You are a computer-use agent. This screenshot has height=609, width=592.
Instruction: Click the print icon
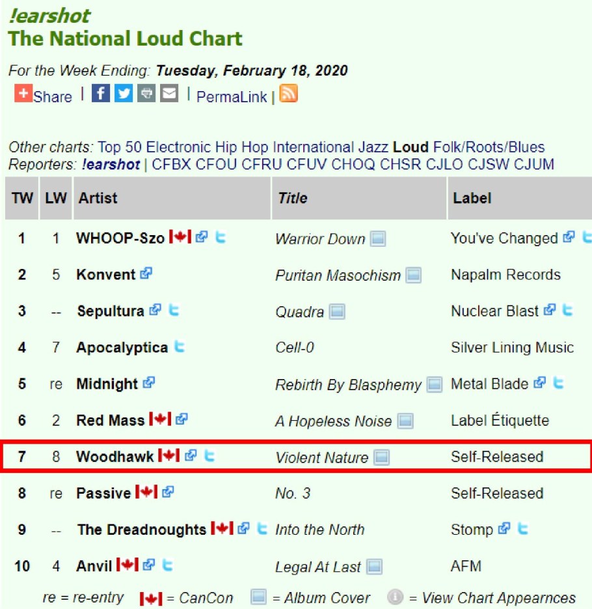pyautogui.click(x=146, y=94)
